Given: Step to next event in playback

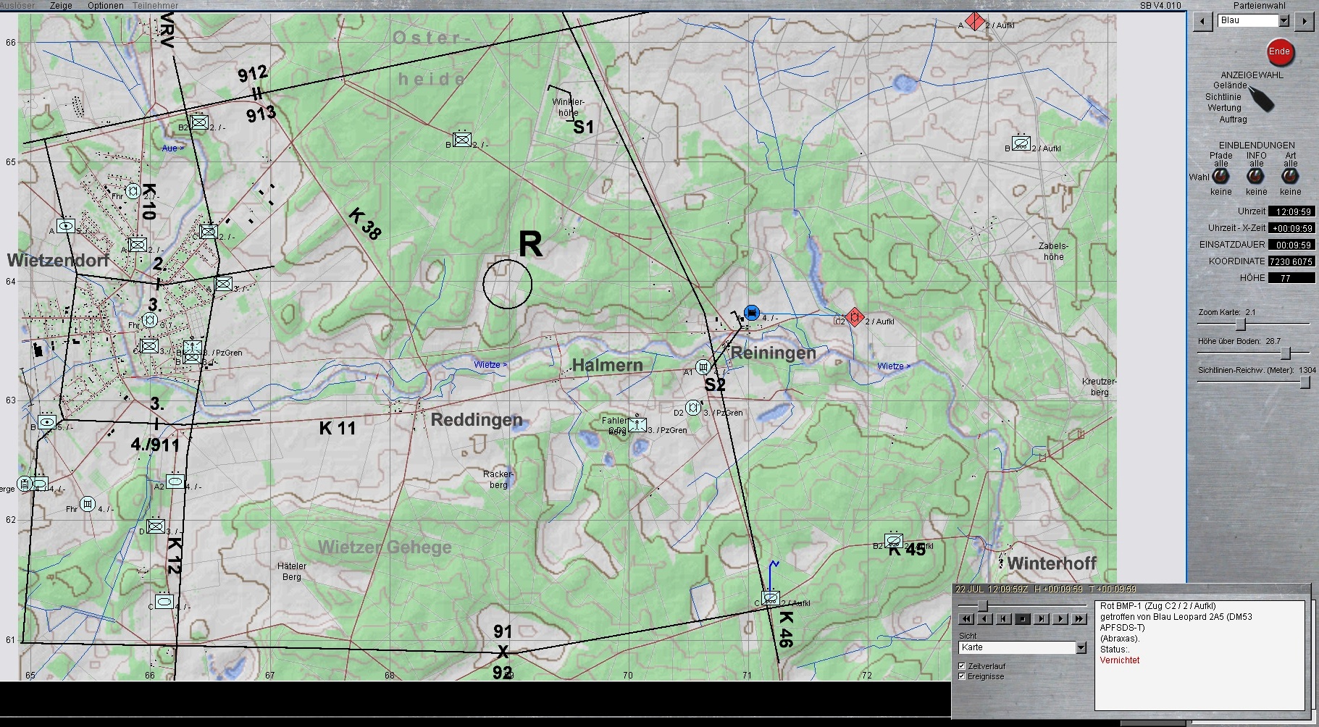Looking at the screenshot, I should pyautogui.click(x=1042, y=619).
